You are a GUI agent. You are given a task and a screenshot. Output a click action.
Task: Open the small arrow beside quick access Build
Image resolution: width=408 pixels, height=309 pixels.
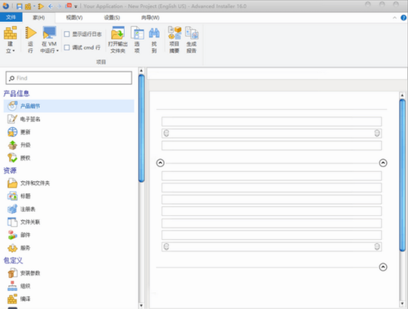[34, 6]
